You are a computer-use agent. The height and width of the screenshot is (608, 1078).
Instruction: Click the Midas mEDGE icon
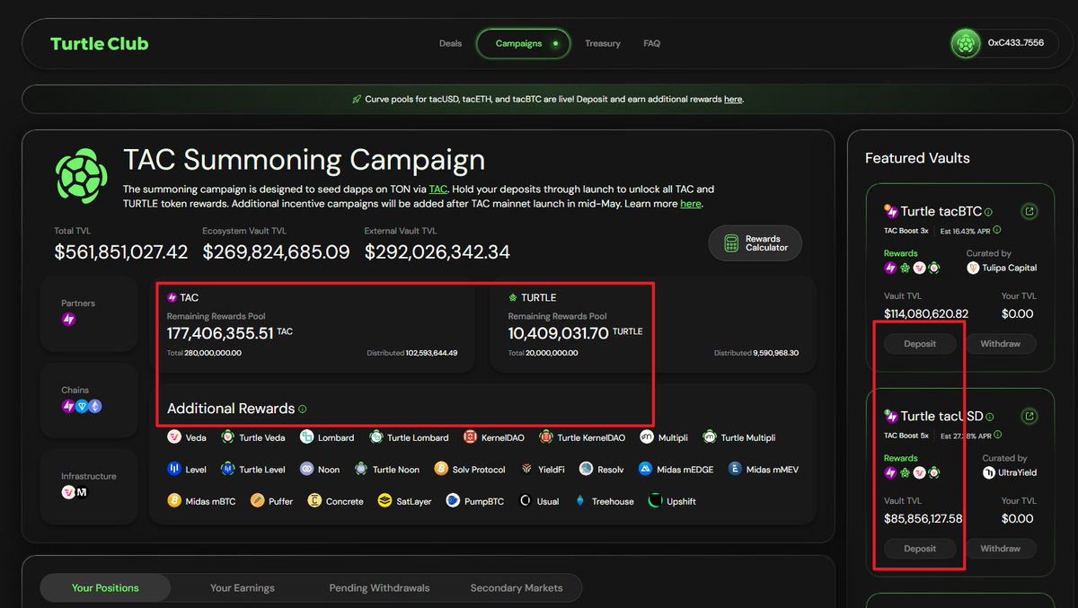645,469
